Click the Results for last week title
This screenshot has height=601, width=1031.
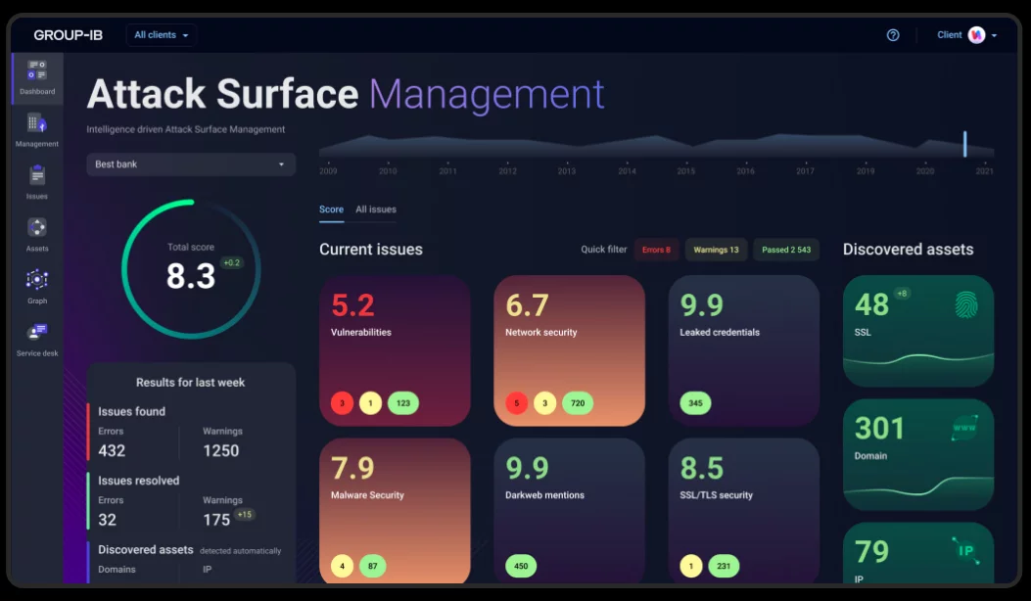click(191, 382)
